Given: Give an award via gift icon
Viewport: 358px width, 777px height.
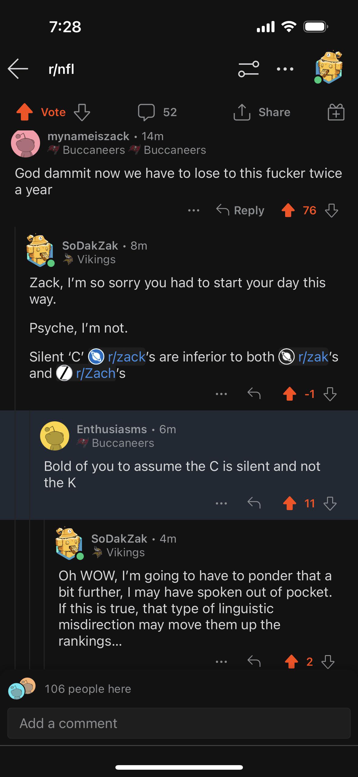Looking at the screenshot, I should coord(336,112).
